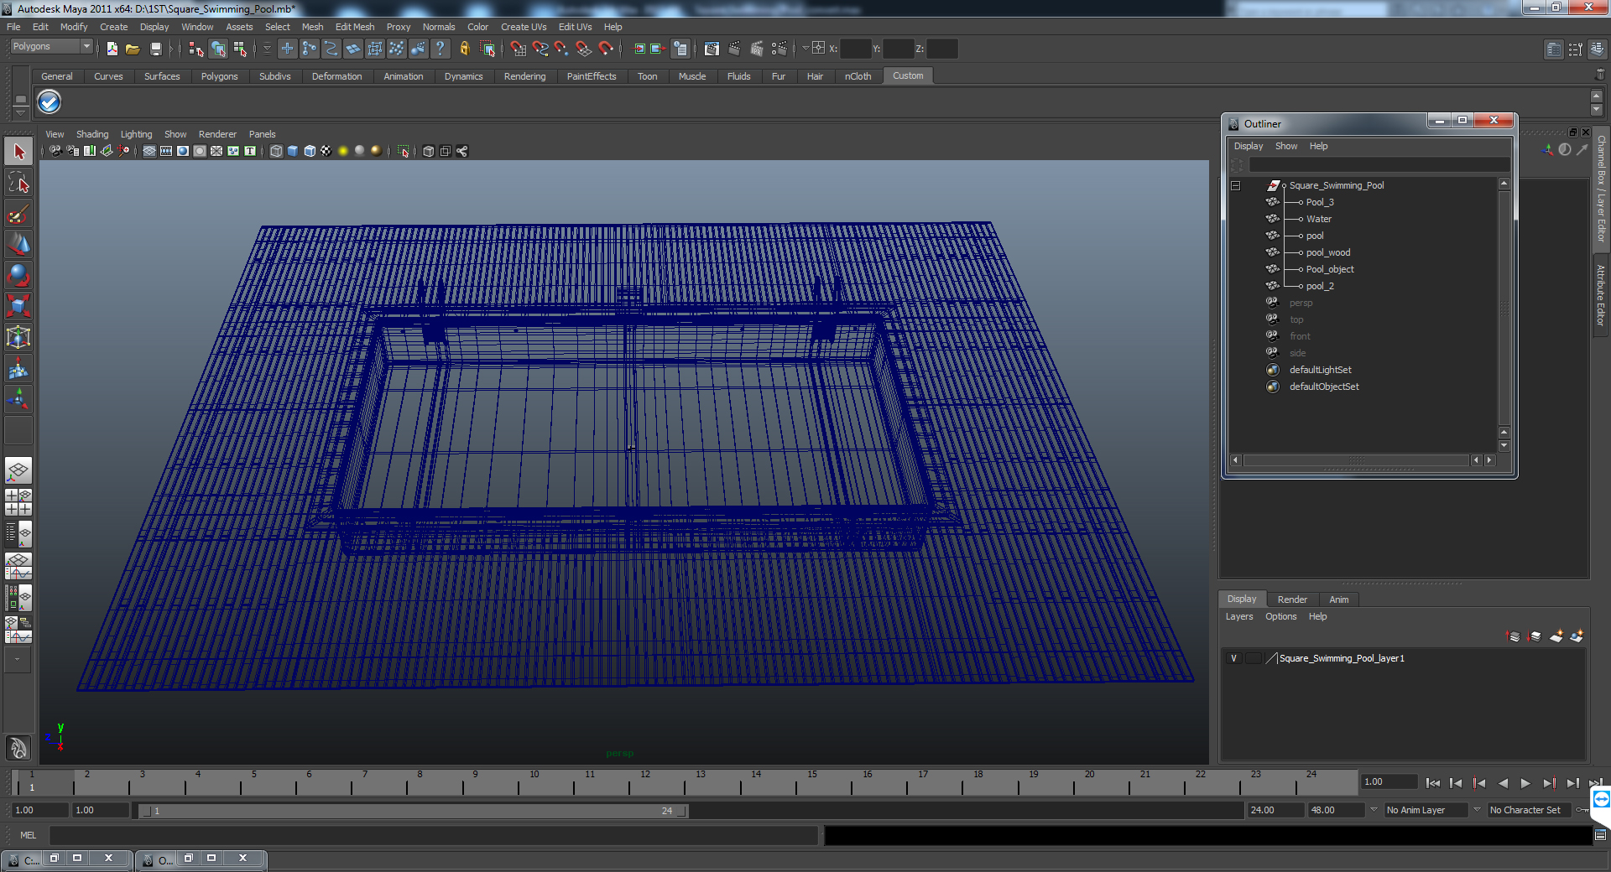This screenshot has width=1611, height=872.
Task: Create a new scene file
Action: (x=112, y=49)
